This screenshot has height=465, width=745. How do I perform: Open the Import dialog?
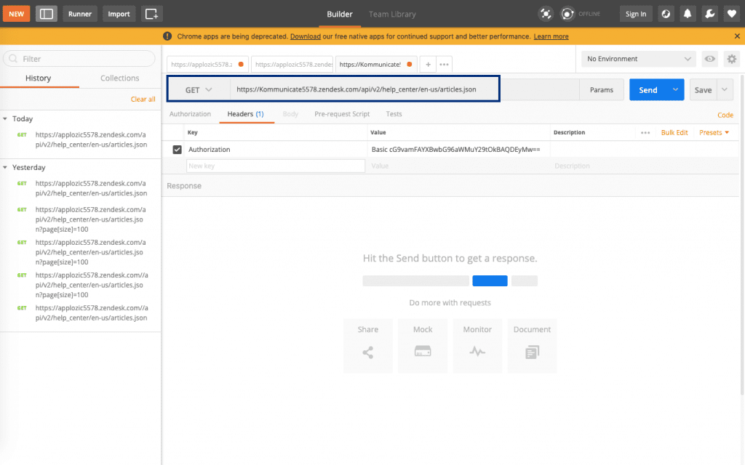pyautogui.click(x=119, y=14)
